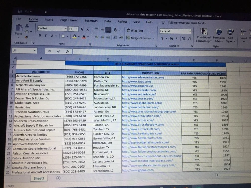Click Increase Indent icon

121,37
